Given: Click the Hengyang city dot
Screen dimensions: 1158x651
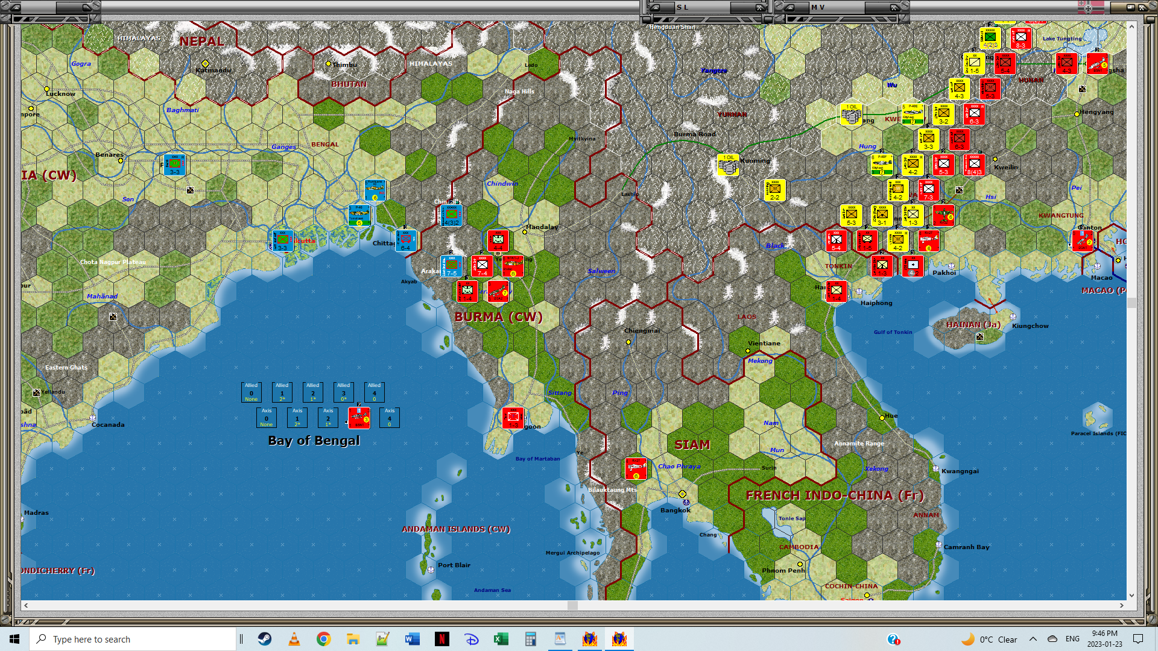Looking at the screenshot, I should coord(1077,114).
